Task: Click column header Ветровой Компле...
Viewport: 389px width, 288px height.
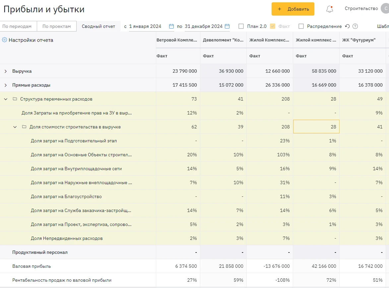Action: (x=177, y=40)
